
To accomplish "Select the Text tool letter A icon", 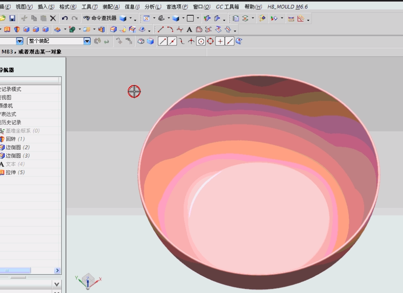I will [x=189, y=30].
